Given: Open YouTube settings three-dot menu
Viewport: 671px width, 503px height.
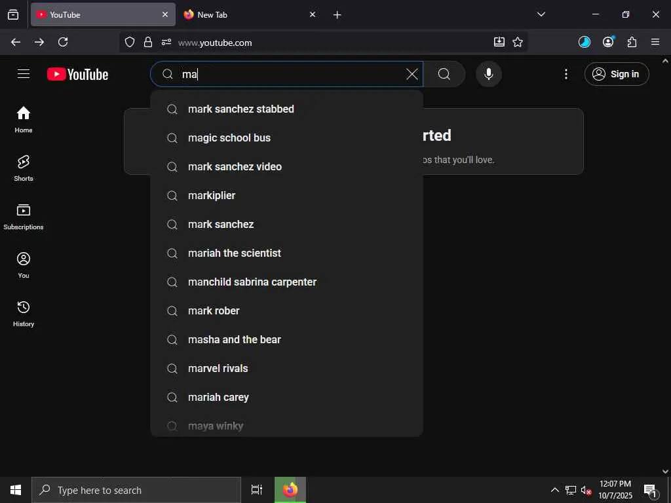Looking at the screenshot, I should [566, 74].
